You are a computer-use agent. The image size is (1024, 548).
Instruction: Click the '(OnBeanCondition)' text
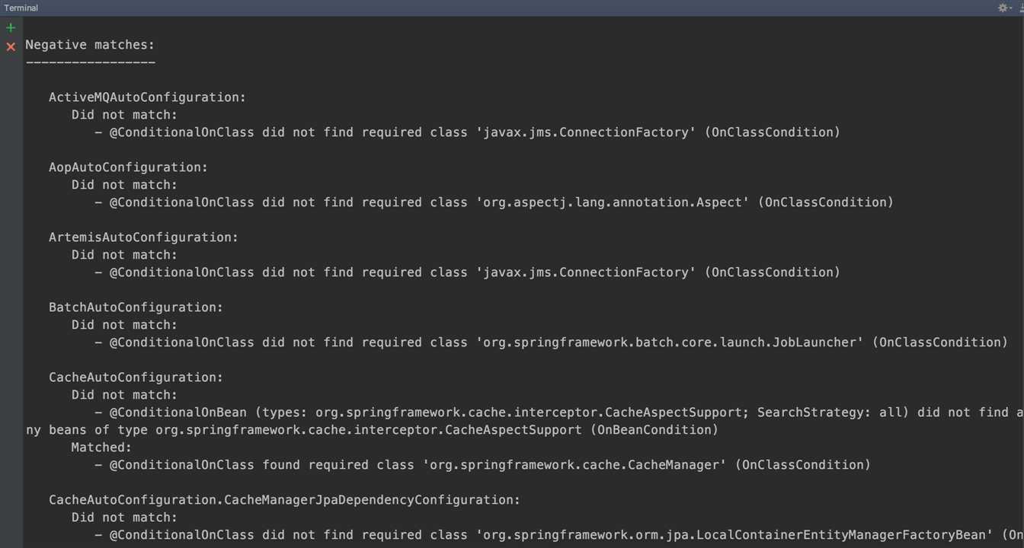pos(654,430)
